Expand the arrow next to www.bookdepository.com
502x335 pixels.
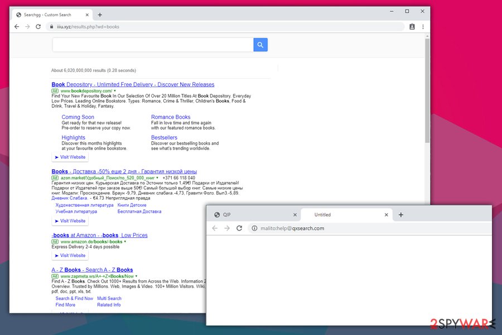coord(115,91)
